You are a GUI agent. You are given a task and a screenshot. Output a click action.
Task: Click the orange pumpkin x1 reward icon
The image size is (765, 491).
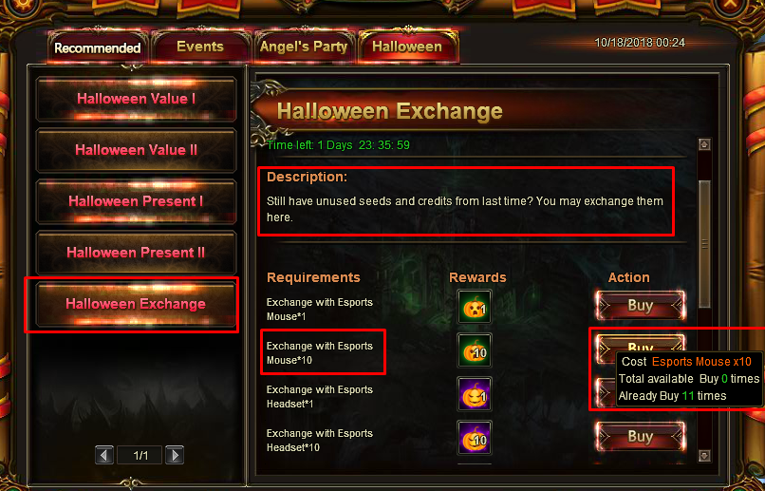(475, 307)
